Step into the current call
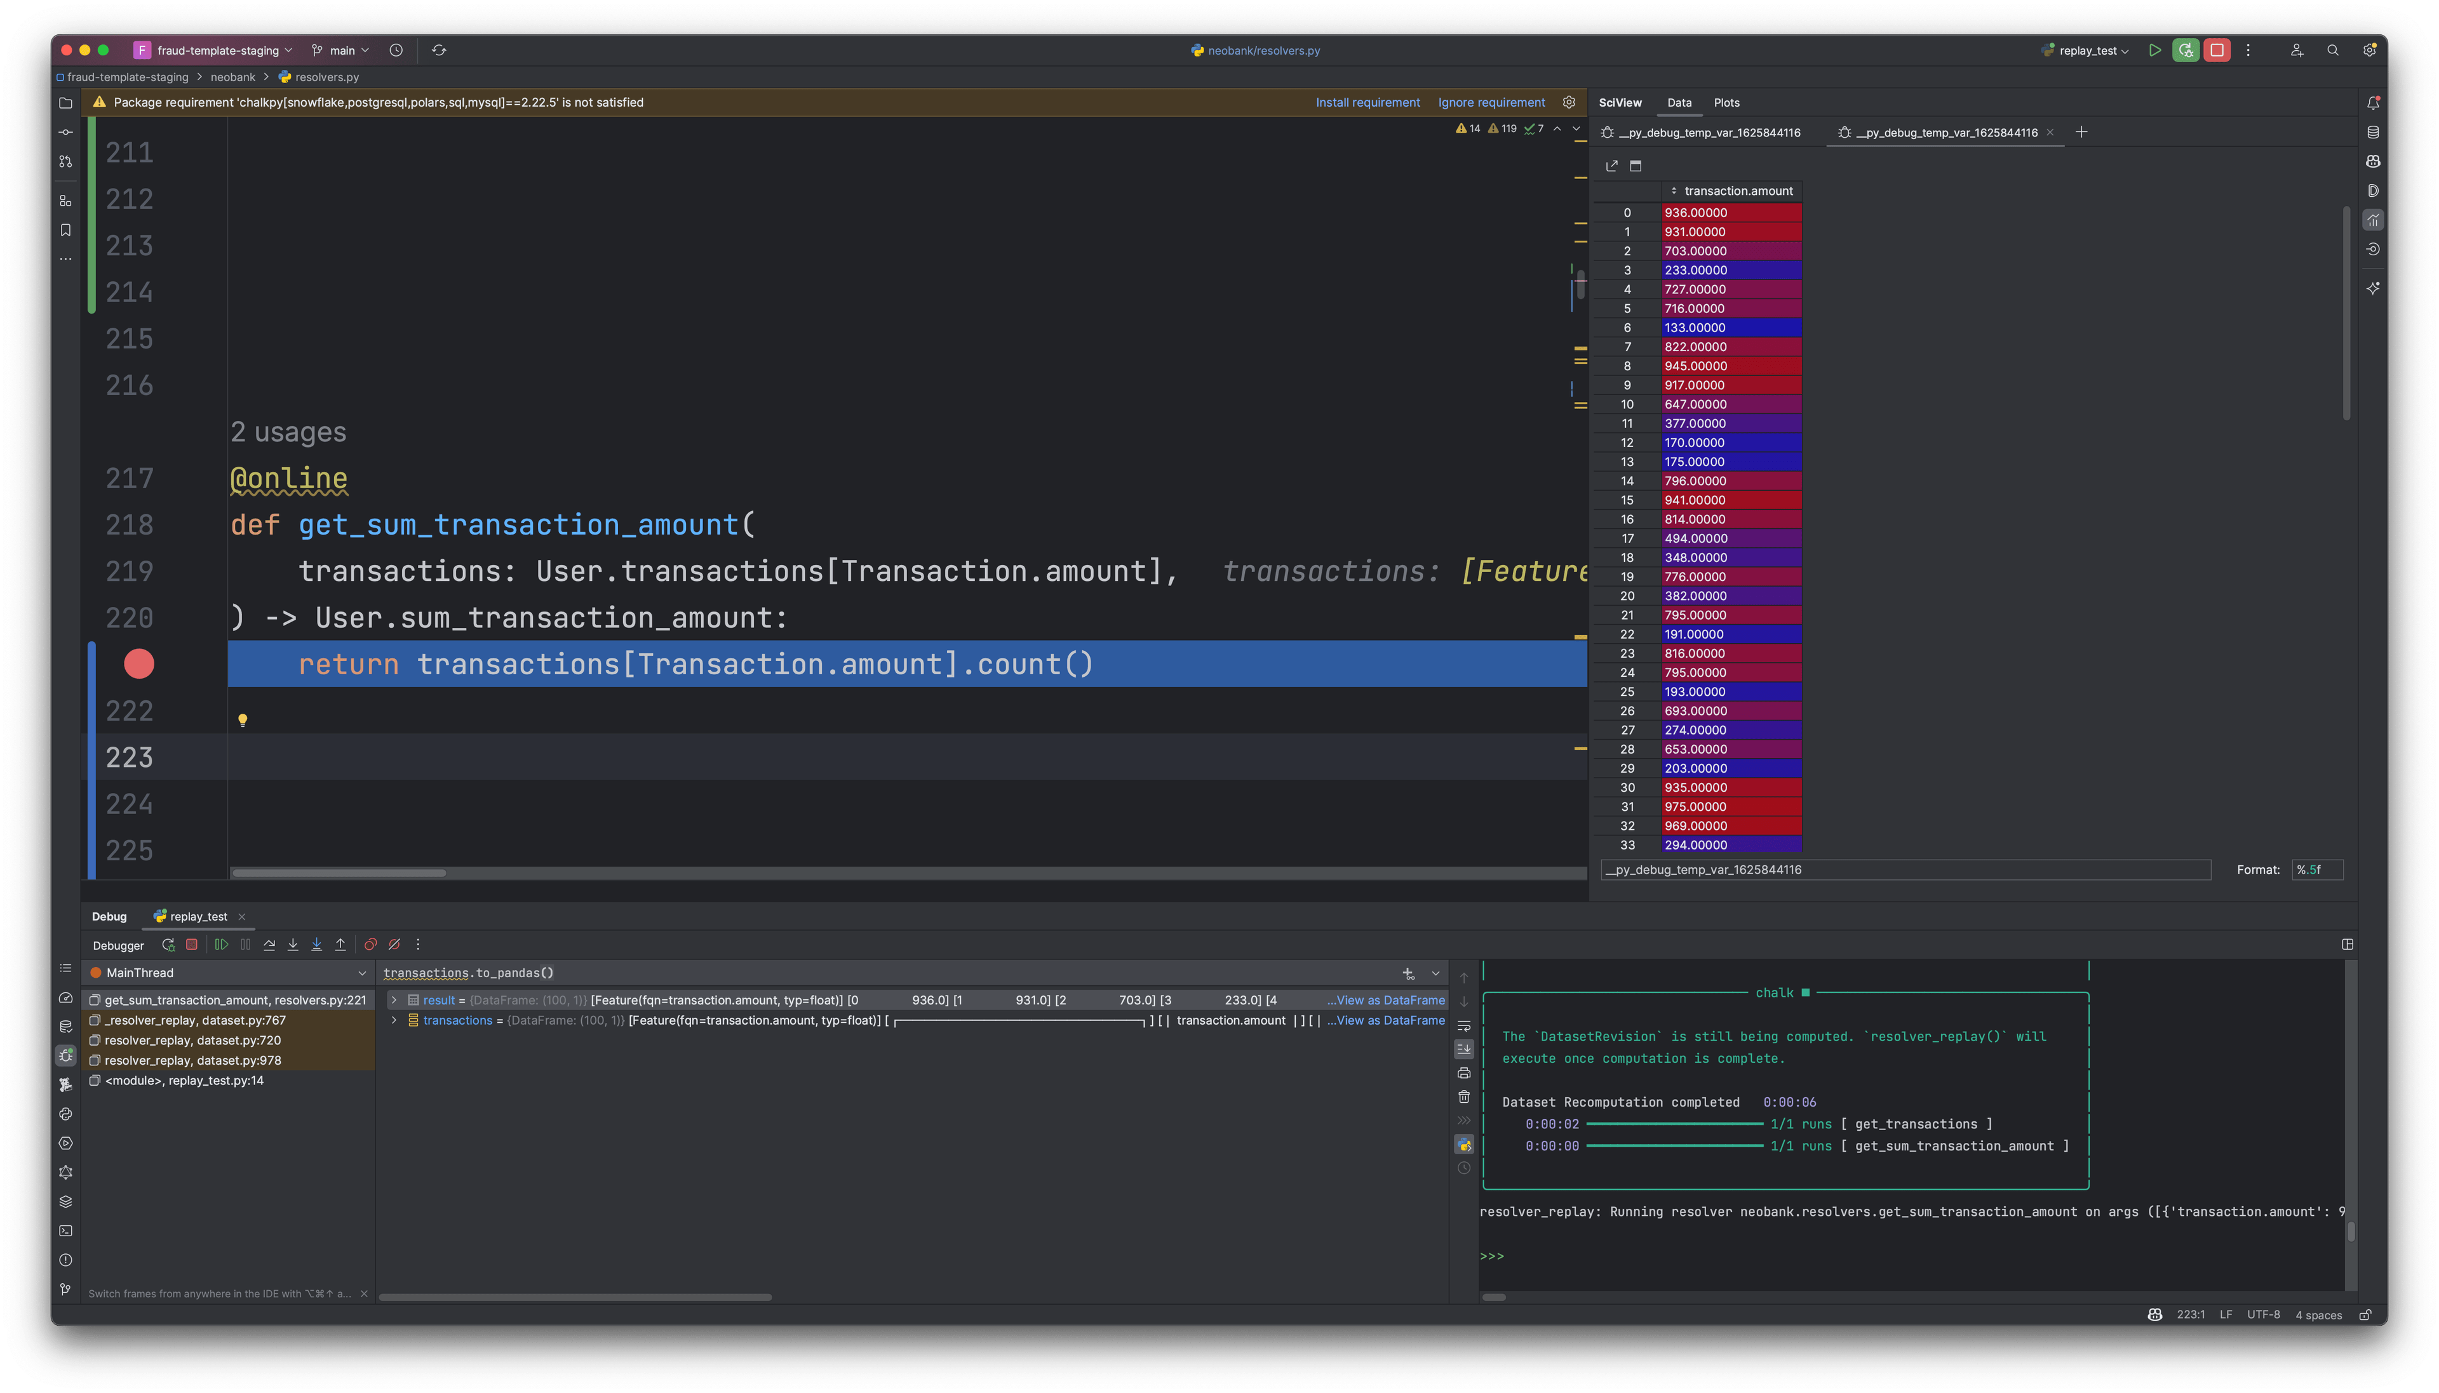The width and height of the screenshot is (2439, 1393). point(293,944)
